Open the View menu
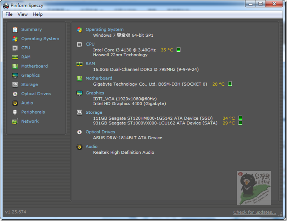 [22, 14]
